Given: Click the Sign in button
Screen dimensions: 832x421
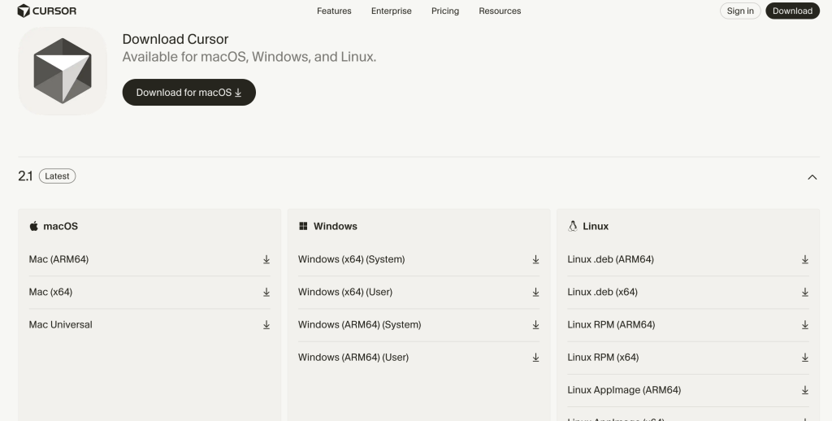Looking at the screenshot, I should [740, 11].
